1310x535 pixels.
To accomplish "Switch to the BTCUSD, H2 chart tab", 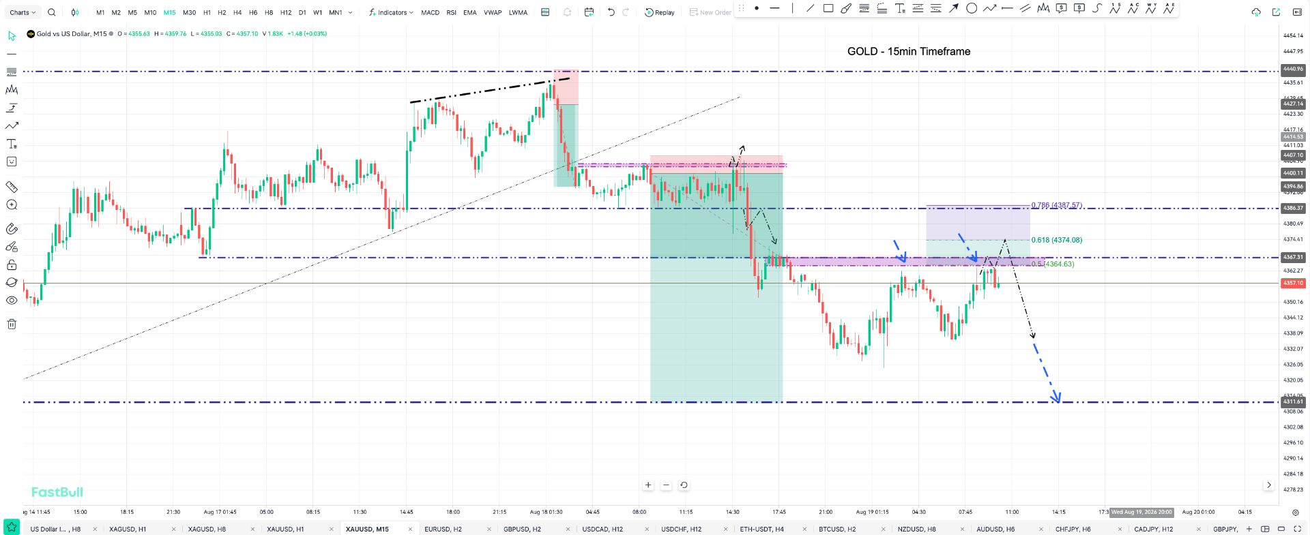I will coord(837,529).
